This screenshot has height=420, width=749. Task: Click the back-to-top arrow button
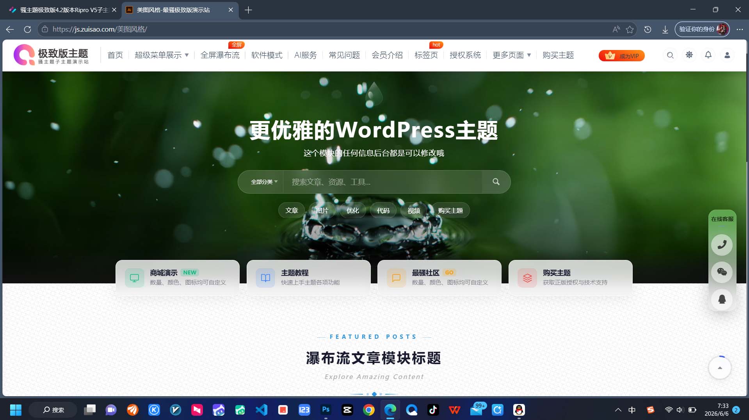pos(720,368)
